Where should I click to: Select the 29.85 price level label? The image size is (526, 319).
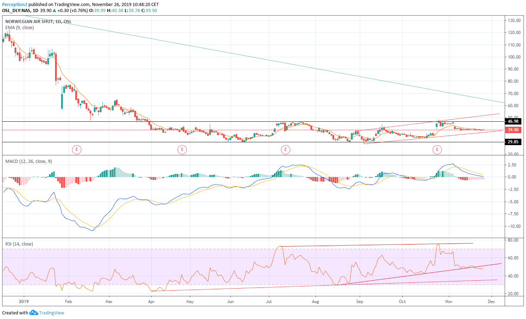tap(513, 142)
